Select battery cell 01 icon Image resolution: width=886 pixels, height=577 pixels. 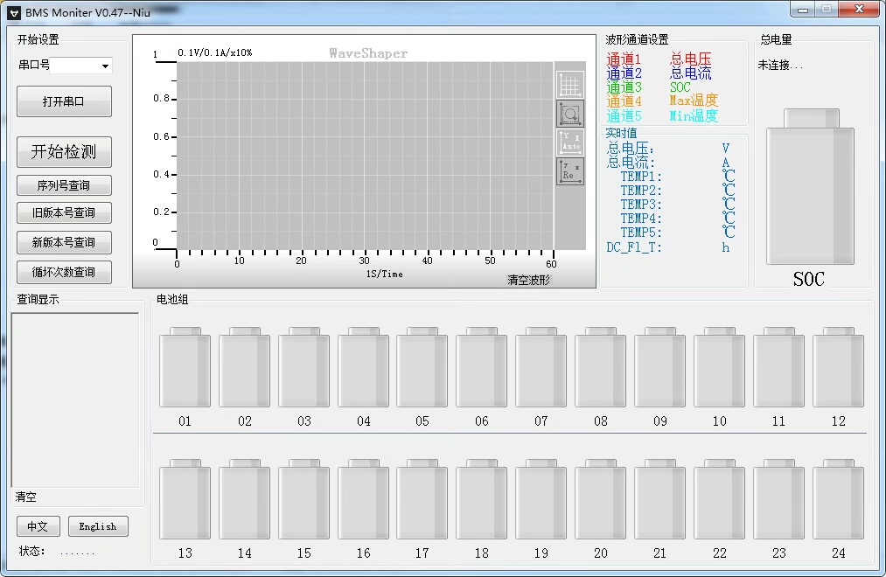coord(185,368)
